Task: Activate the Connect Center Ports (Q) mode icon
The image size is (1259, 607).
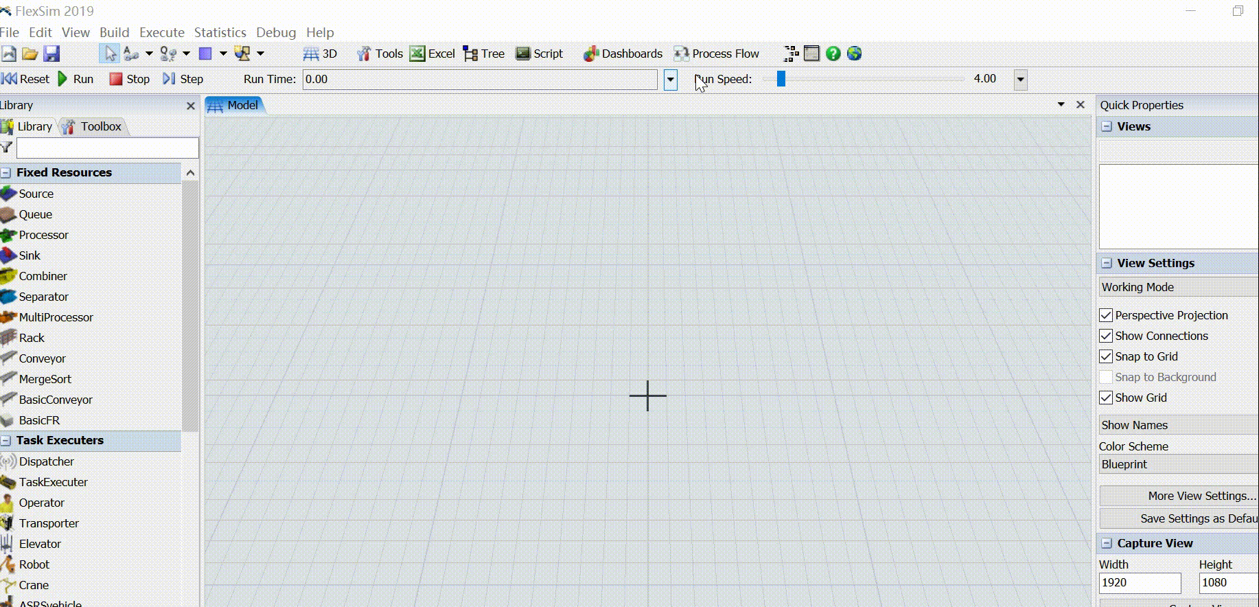Action: coord(168,54)
